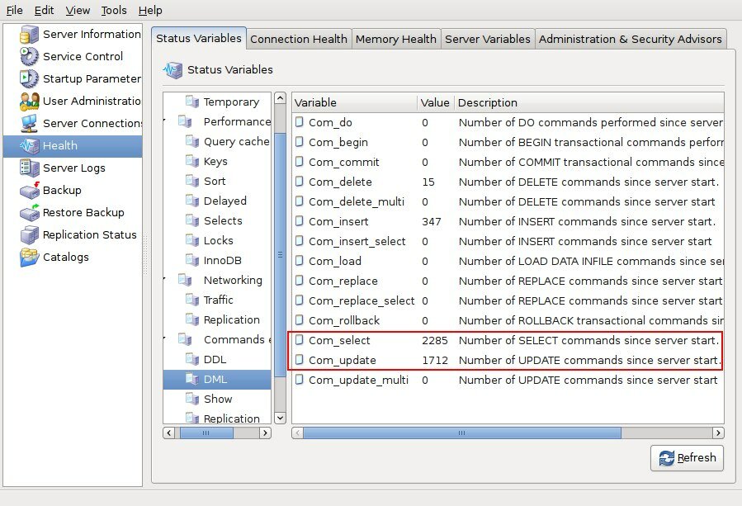The image size is (742, 506).
Task: Open the Server Information section icon
Action: click(30, 35)
